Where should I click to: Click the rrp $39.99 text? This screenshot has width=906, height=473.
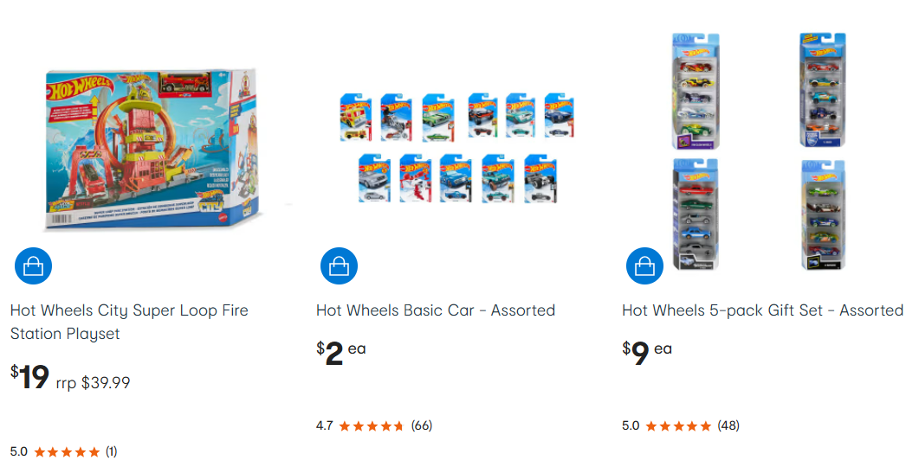click(x=94, y=382)
